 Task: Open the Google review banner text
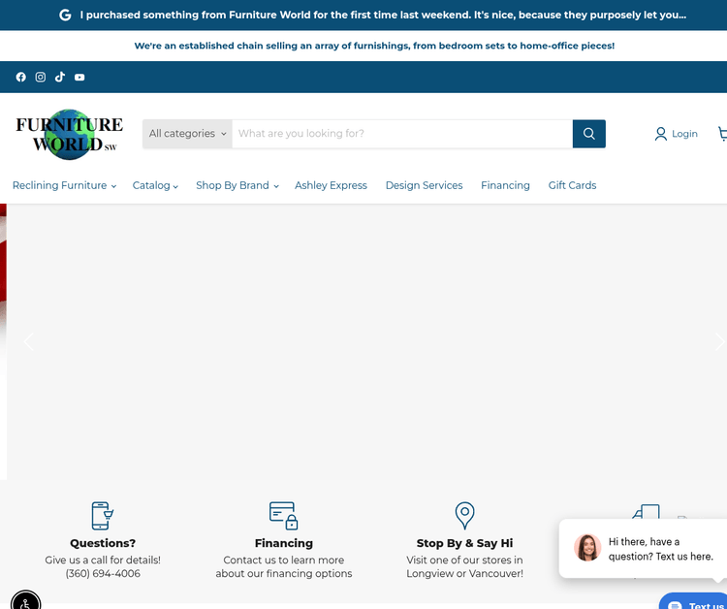[383, 15]
